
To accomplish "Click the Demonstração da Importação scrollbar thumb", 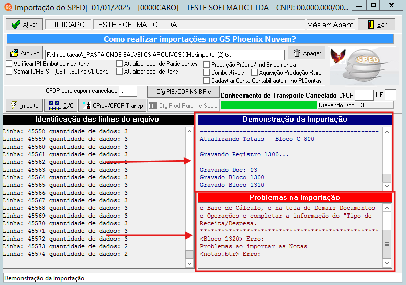I will click(387, 178).
